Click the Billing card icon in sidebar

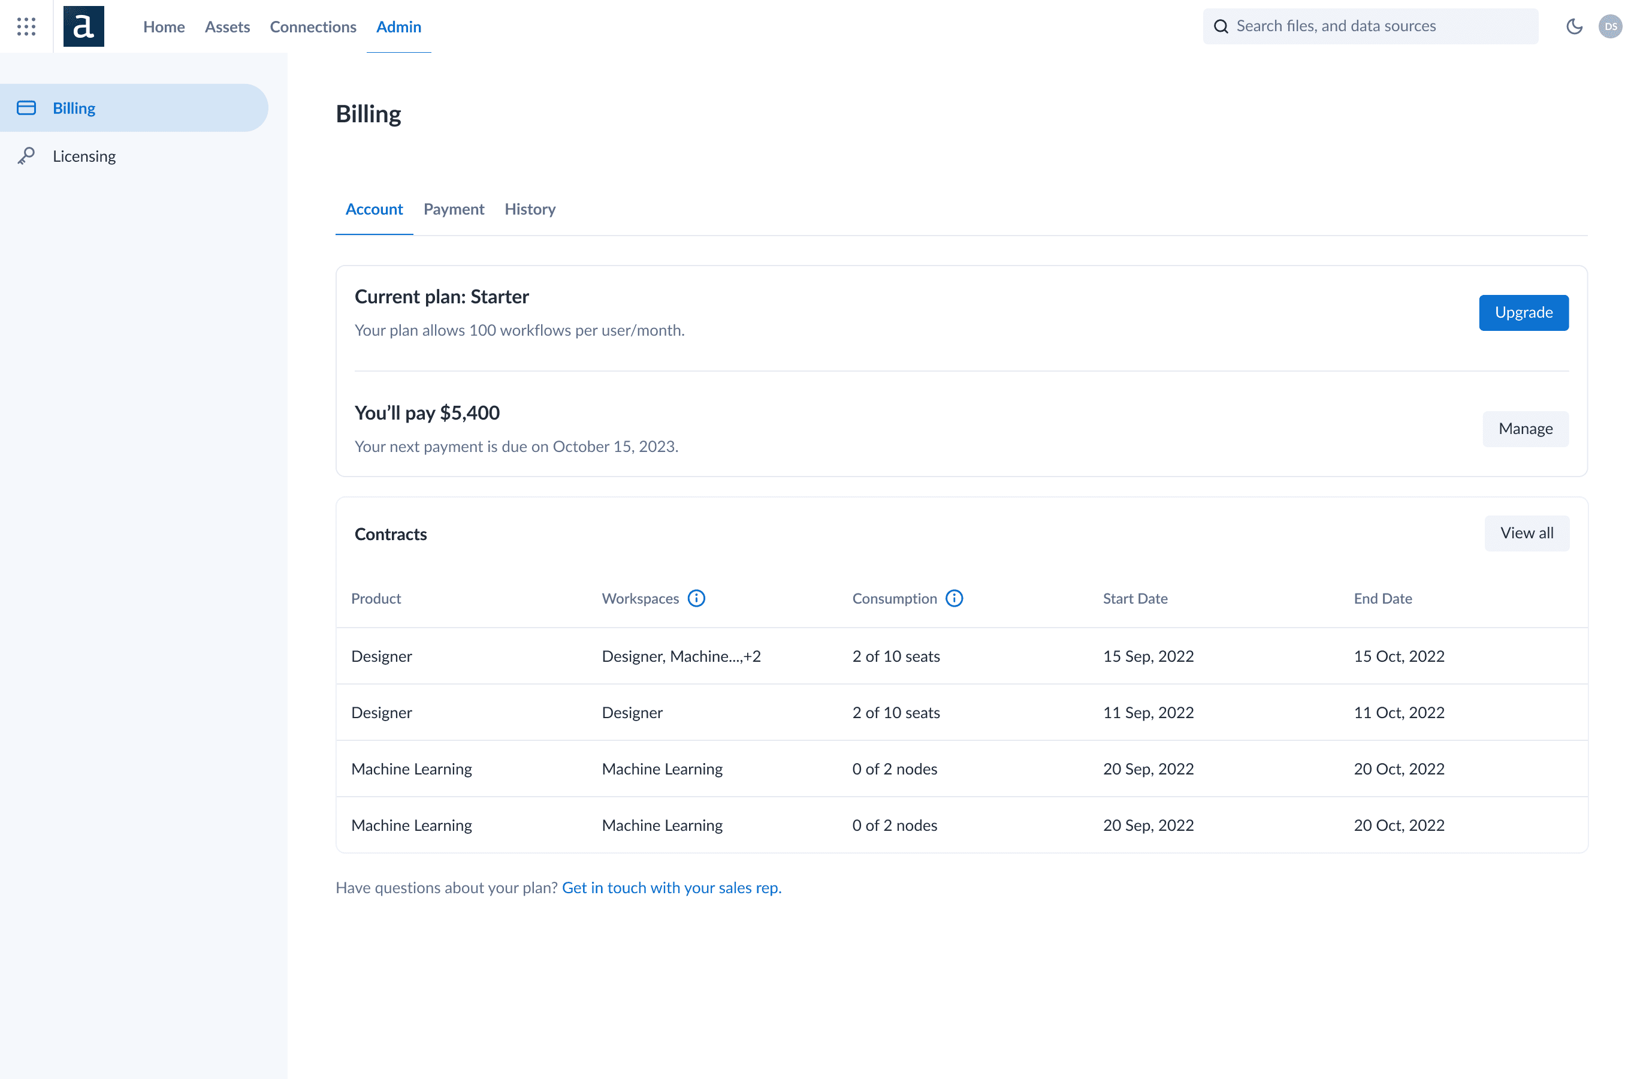(26, 108)
